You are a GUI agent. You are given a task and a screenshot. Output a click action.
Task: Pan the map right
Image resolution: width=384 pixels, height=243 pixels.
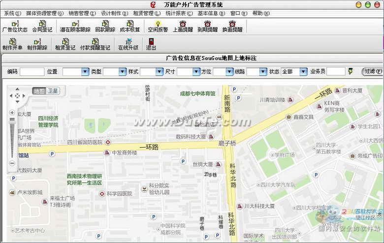24,96
